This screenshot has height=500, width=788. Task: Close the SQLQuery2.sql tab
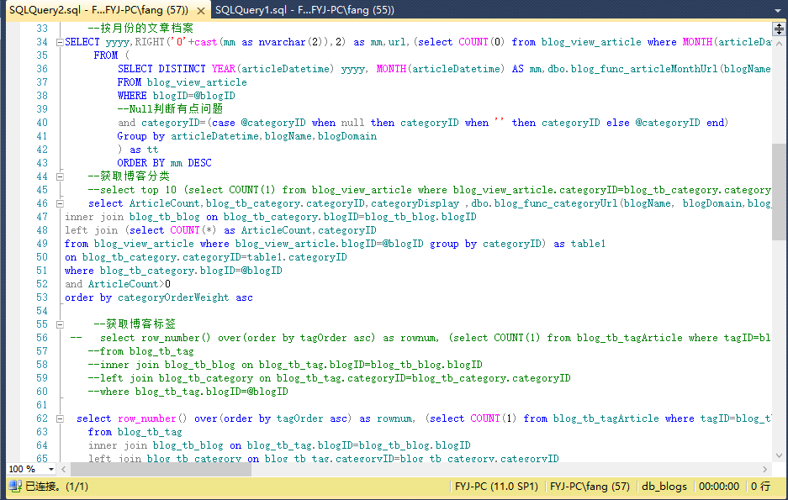200,11
